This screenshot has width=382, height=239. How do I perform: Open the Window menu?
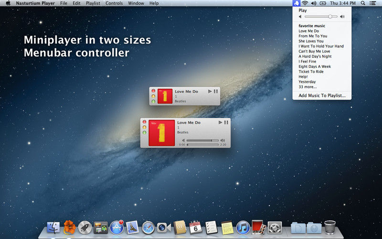(136, 3)
